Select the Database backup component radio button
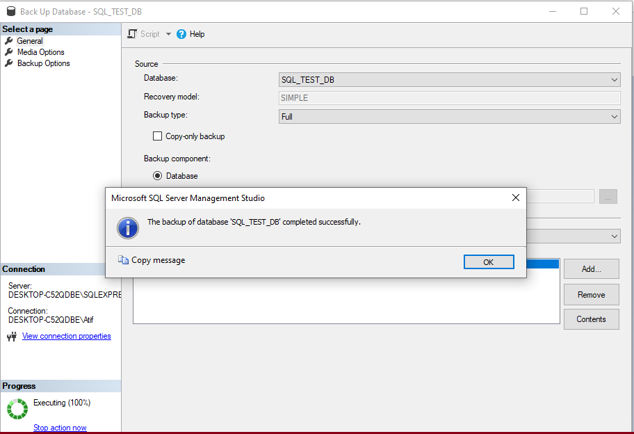Screen dimensions: 634x434 (158, 175)
